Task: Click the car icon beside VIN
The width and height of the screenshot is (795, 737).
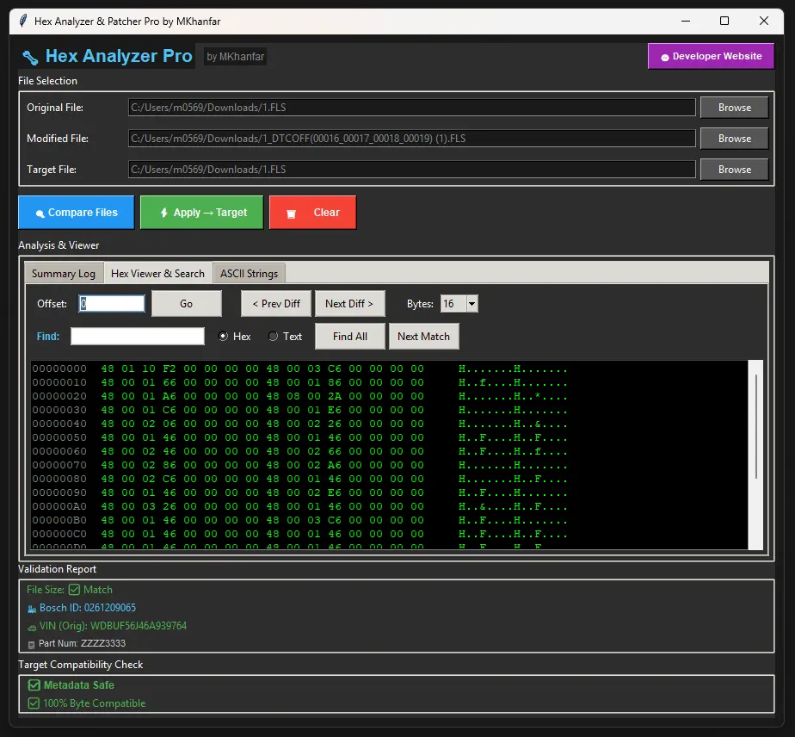Action: 32,627
